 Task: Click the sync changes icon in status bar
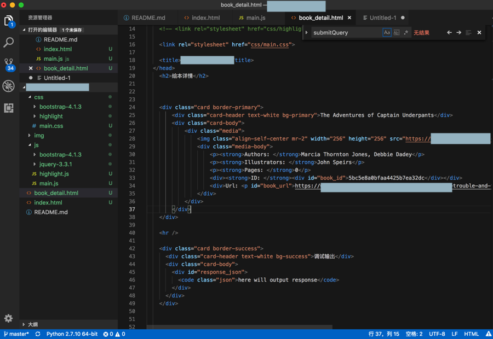[38, 334]
